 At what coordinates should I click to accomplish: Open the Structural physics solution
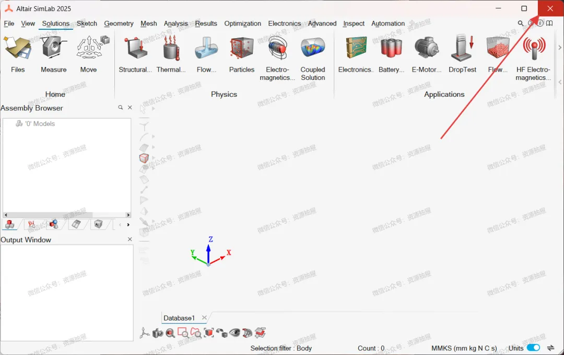click(x=135, y=54)
